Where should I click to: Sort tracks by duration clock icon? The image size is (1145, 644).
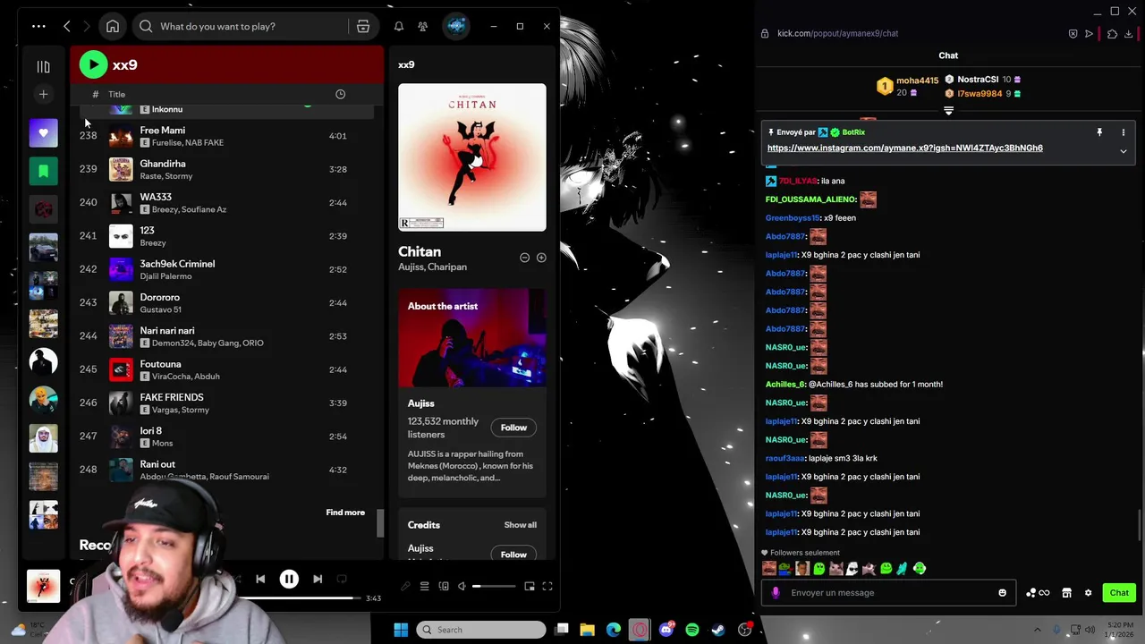pyautogui.click(x=340, y=94)
